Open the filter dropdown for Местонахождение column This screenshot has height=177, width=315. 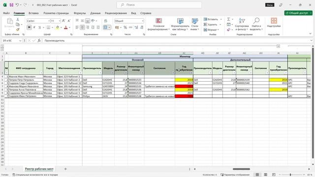(x=80, y=73)
